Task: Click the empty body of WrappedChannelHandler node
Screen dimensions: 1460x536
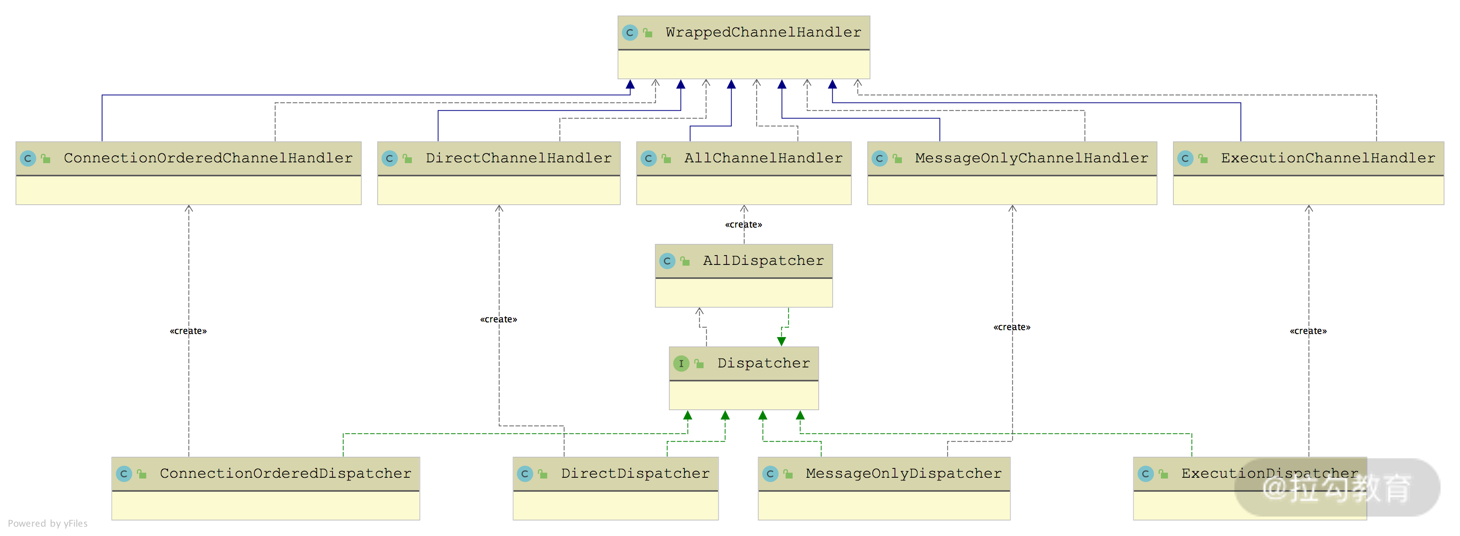Action: pos(744,64)
